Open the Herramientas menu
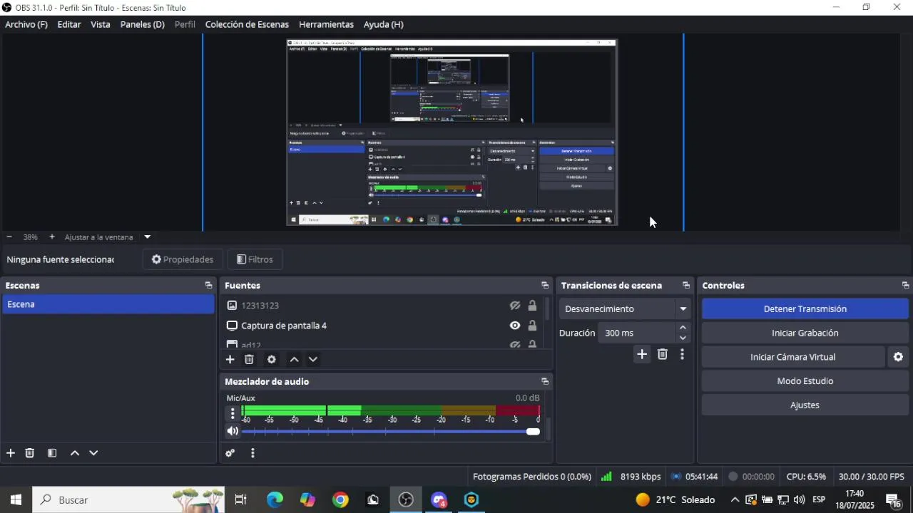Image resolution: width=913 pixels, height=513 pixels. pos(326,24)
